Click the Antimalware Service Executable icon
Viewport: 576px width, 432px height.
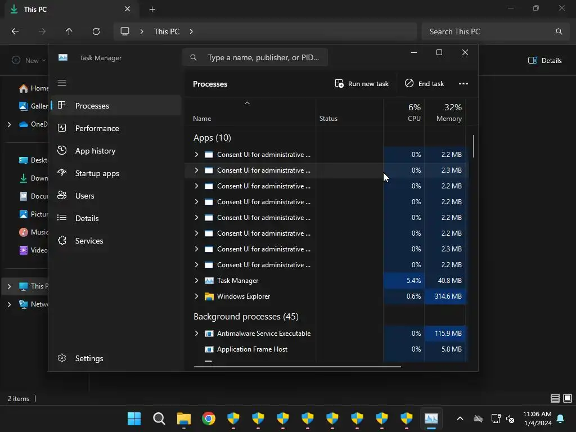(x=209, y=334)
